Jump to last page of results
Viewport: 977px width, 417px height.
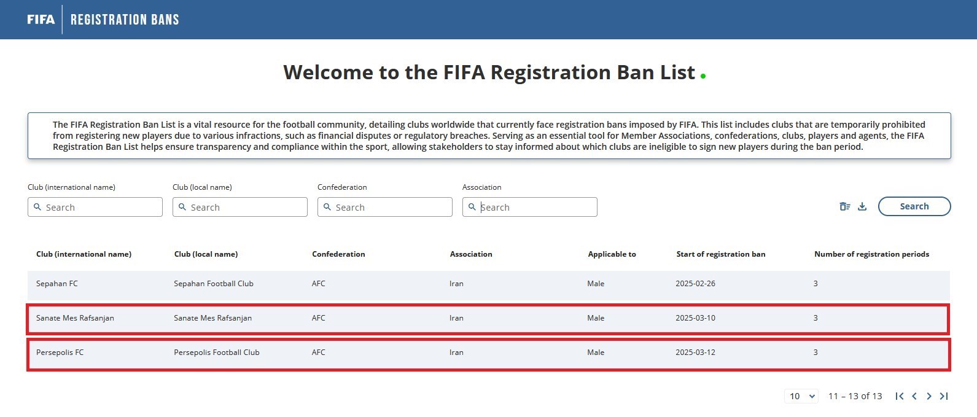944,396
